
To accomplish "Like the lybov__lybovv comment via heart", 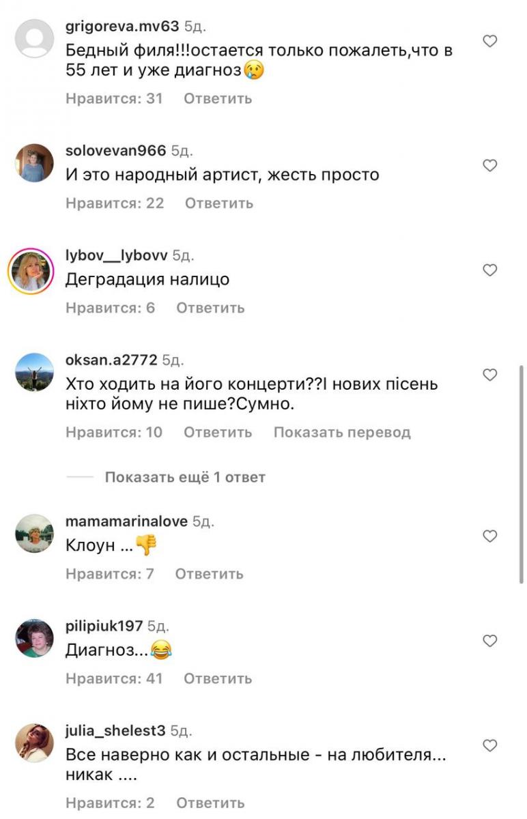I will point(489,271).
